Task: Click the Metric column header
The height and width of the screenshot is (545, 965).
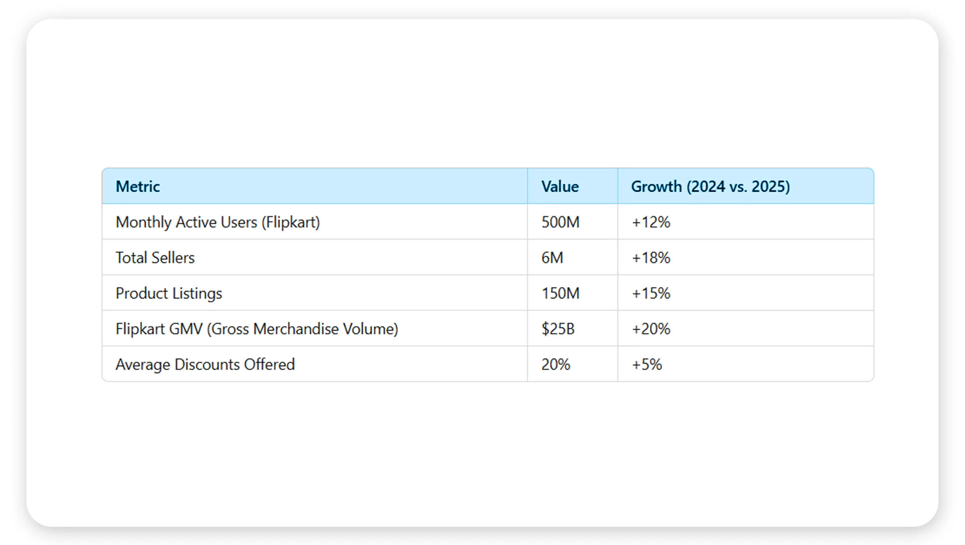Action: click(x=315, y=186)
